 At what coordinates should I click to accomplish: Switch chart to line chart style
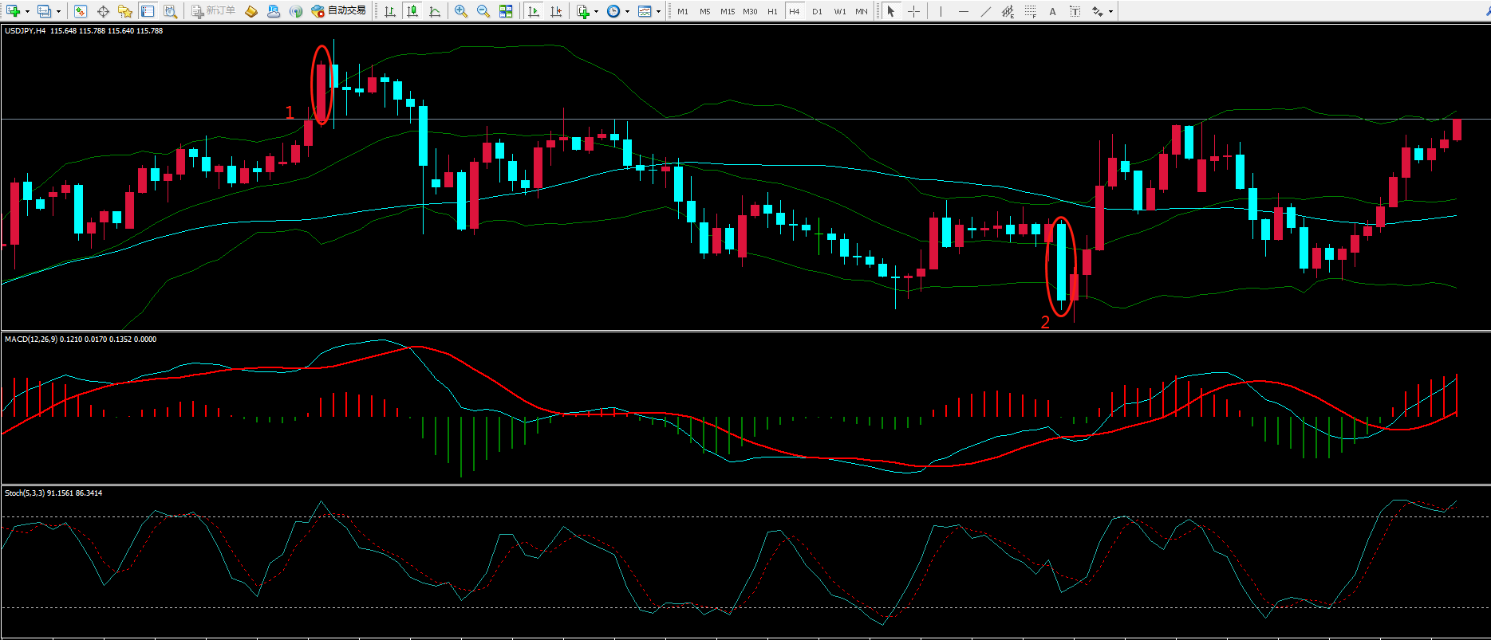click(x=435, y=11)
